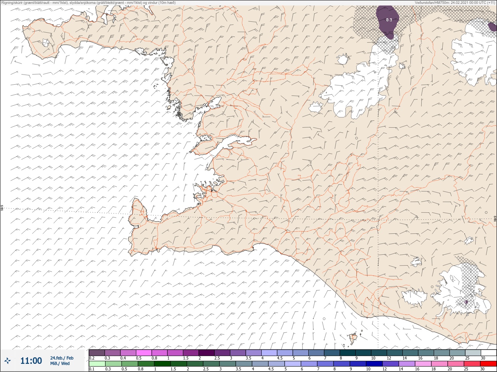Screen dimensions: 497x372
Task: Click the date text '24.feb./ Feb'
Action: pyautogui.click(x=62, y=358)
